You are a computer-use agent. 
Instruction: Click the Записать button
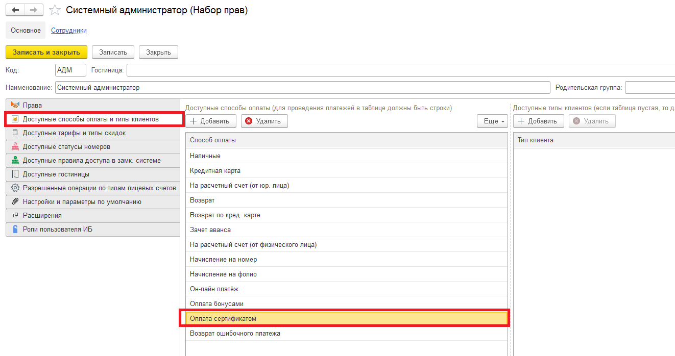click(x=113, y=52)
